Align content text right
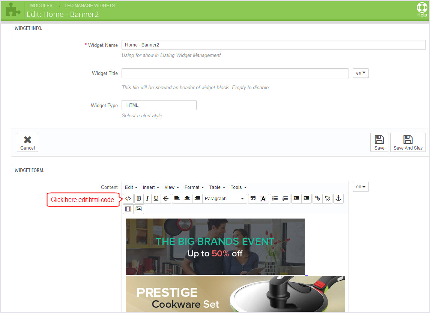Image resolution: width=430 pixels, height=313 pixels. click(x=197, y=198)
